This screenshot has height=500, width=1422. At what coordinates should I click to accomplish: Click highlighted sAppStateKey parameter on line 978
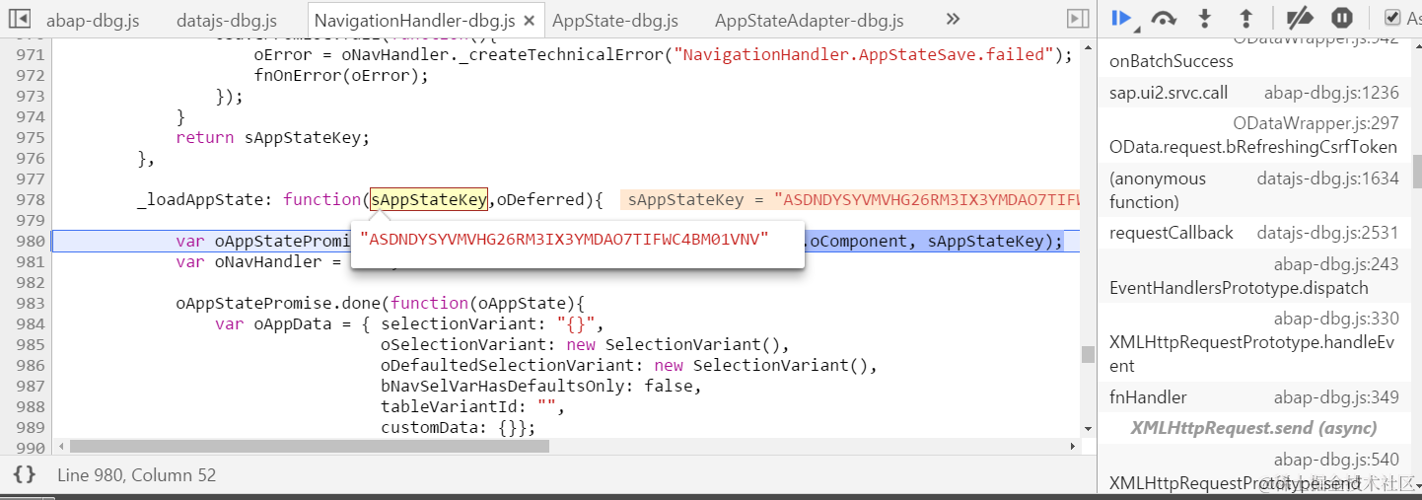coord(429,199)
